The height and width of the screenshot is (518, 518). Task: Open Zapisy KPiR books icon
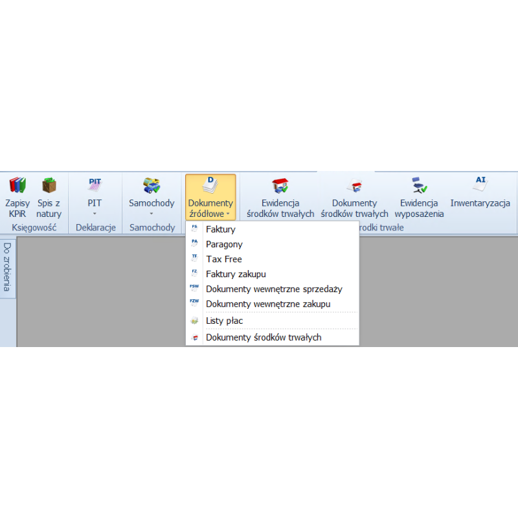tap(17, 186)
